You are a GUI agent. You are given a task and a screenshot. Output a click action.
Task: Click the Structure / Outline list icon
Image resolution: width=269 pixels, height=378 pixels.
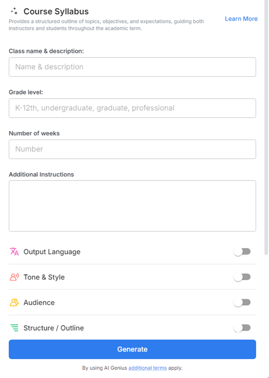[13, 328]
